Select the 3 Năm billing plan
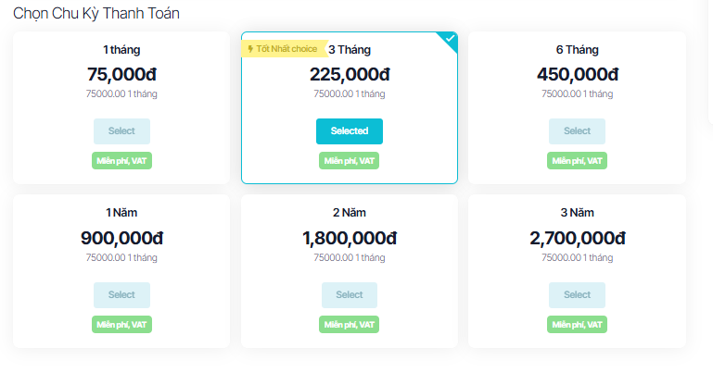Viewport: 713px width, 385px height. [577, 295]
